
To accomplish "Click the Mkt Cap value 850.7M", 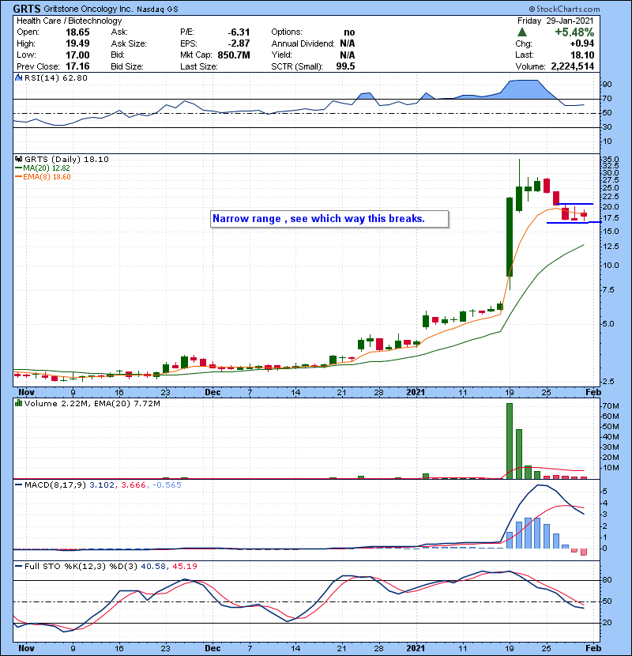I will pyautogui.click(x=234, y=55).
